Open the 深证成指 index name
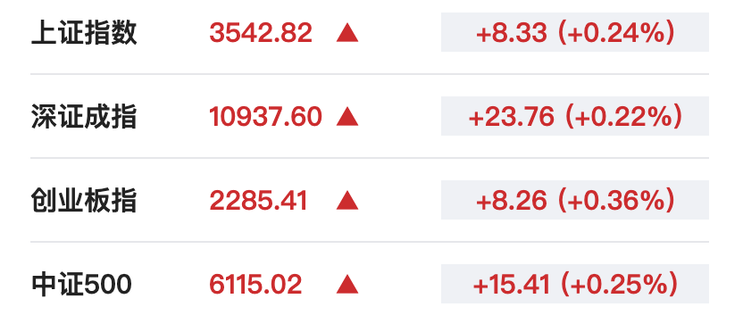 (84, 117)
